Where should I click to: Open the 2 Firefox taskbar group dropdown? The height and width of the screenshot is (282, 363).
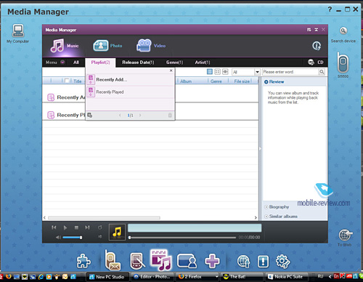pyautogui.click(x=216, y=276)
